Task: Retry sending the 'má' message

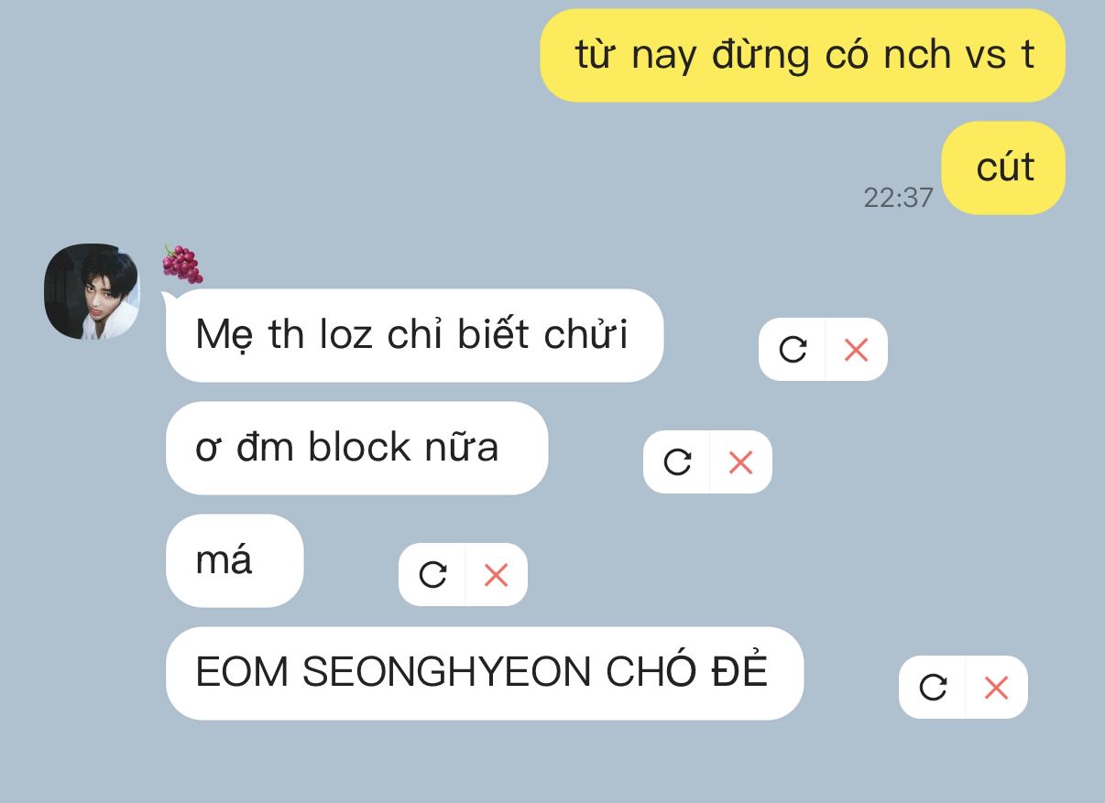Action: (x=432, y=574)
